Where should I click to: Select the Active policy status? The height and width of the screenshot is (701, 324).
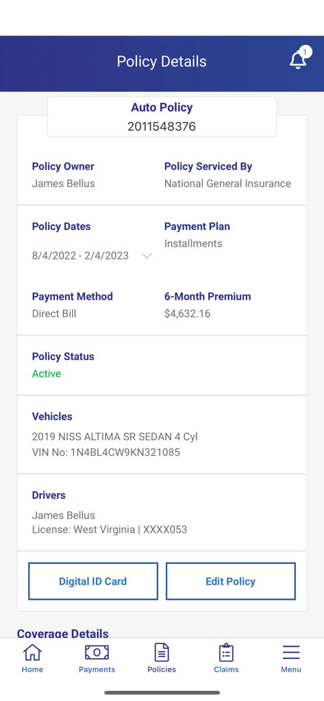pos(47,373)
